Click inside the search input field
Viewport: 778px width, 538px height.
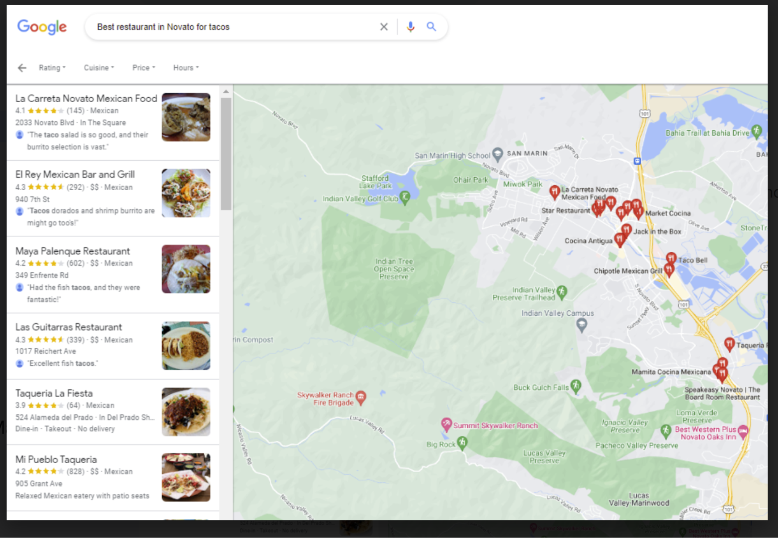234,26
